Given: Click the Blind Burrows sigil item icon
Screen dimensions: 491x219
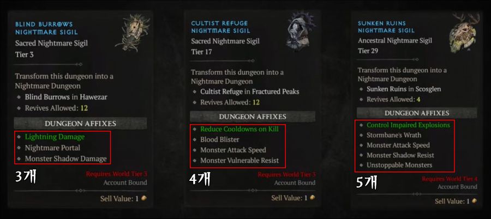Looking at the screenshot, I should pyautogui.click(x=132, y=33).
